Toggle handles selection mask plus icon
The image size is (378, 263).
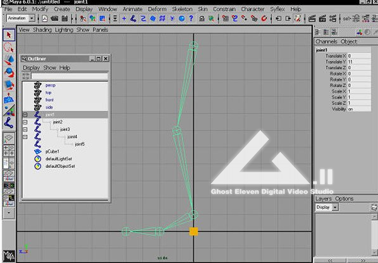[124, 18]
